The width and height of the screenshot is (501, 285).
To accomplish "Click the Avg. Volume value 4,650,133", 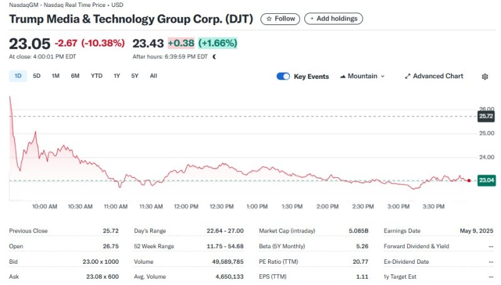I will (229, 277).
